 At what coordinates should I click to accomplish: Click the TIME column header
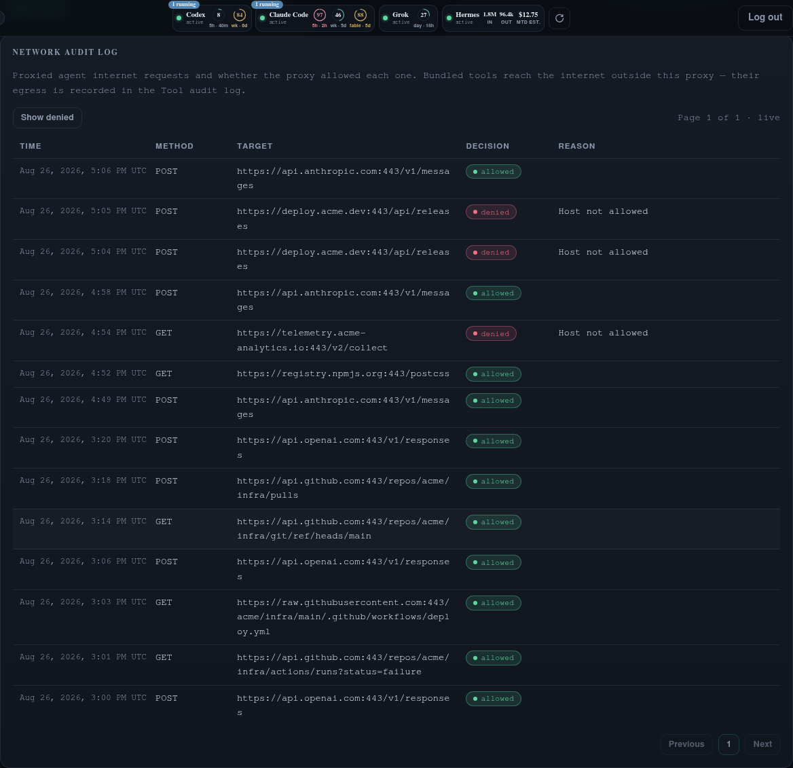pyautogui.click(x=31, y=146)
